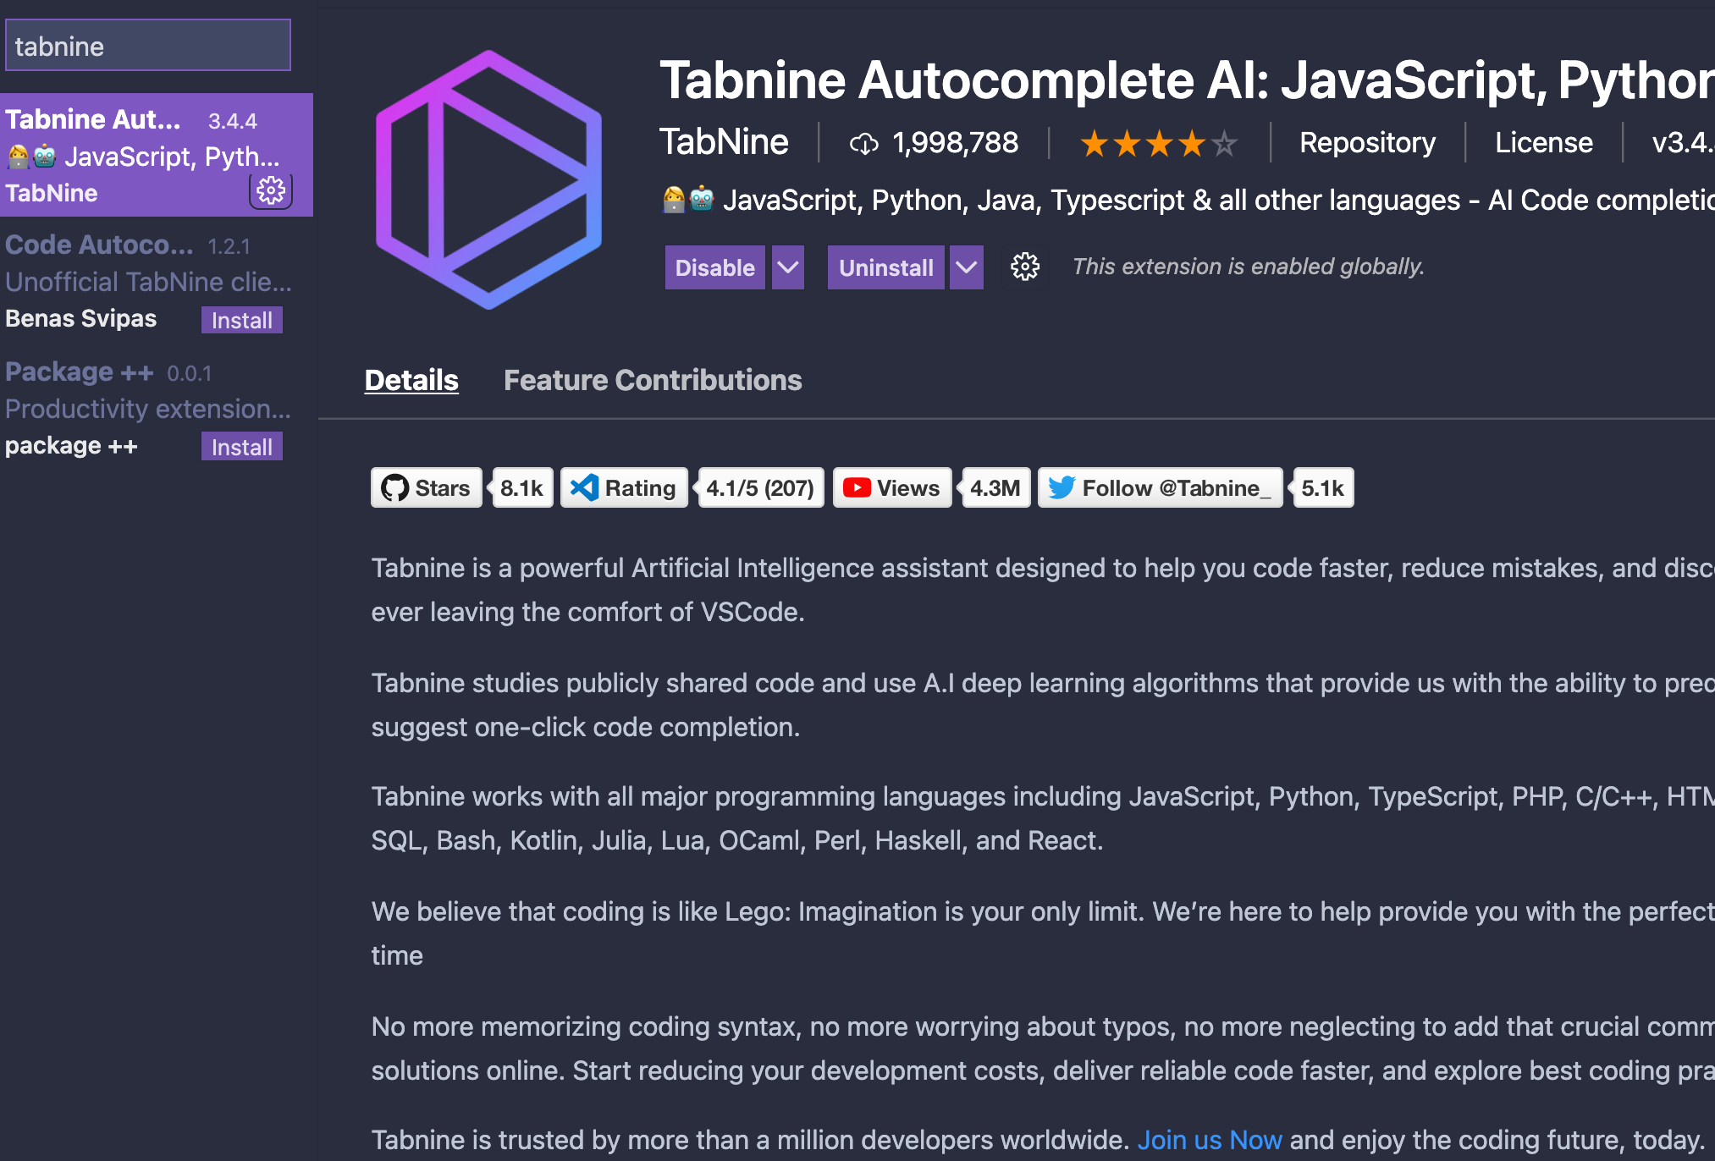1715x1161 pixels.
Task: Select the Package ++ 0.0.1 list item
Action: click(x=157, y=409)
